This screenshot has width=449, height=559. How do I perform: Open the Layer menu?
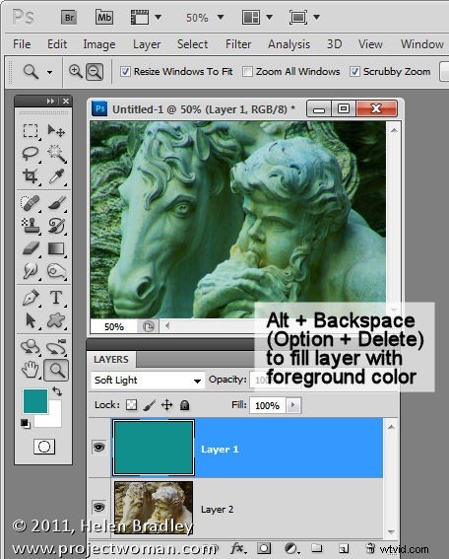(x=147, y=44)
